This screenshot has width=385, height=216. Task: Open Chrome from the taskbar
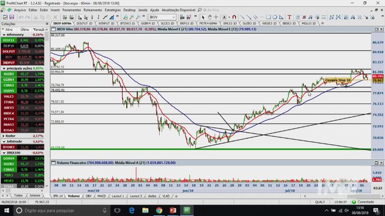(x=159, y=211)
